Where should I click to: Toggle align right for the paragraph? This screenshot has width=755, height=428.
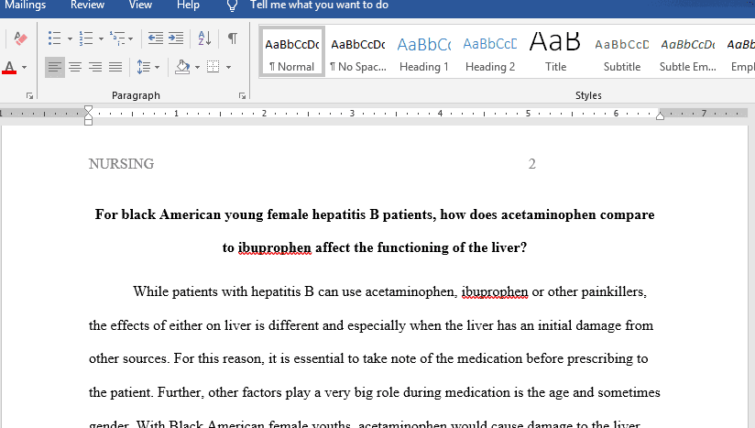click(x=95, y=67)
